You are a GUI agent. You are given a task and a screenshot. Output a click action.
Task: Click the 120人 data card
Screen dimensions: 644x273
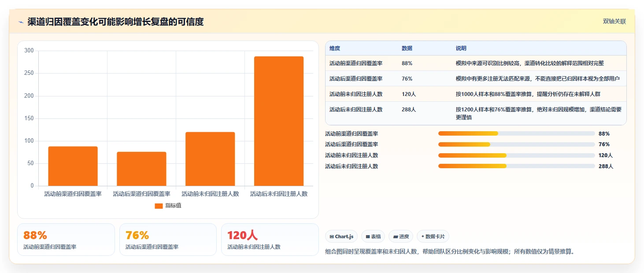pyautogui.click(x=270, y=240)
